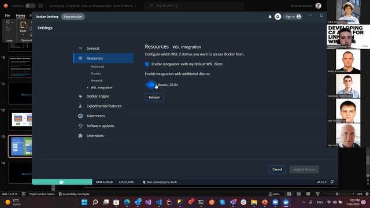Click the PowerPoint Redo arrow
The image size is (370, 208).
(x=8, y=29)
